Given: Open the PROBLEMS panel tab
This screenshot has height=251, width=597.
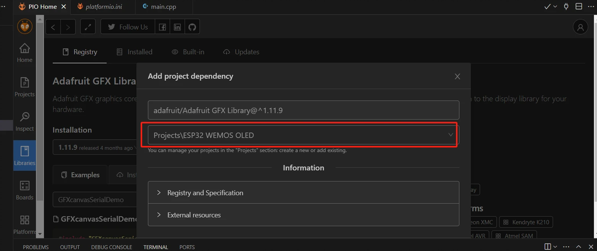Looking at the screenshot, I should click(x=36, y=247).
